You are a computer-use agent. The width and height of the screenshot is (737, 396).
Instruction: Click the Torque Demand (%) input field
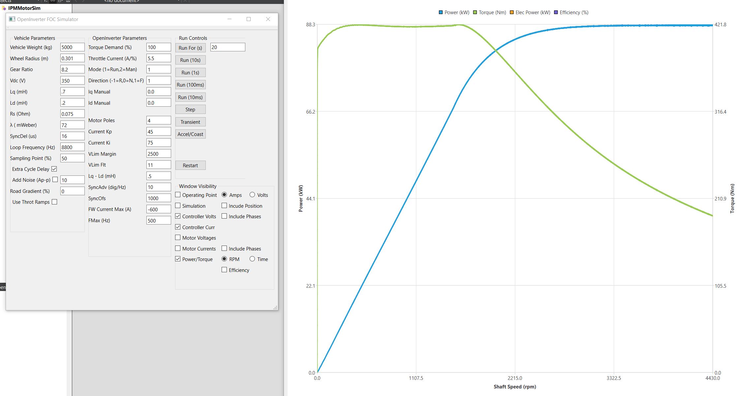pos(158,47)
